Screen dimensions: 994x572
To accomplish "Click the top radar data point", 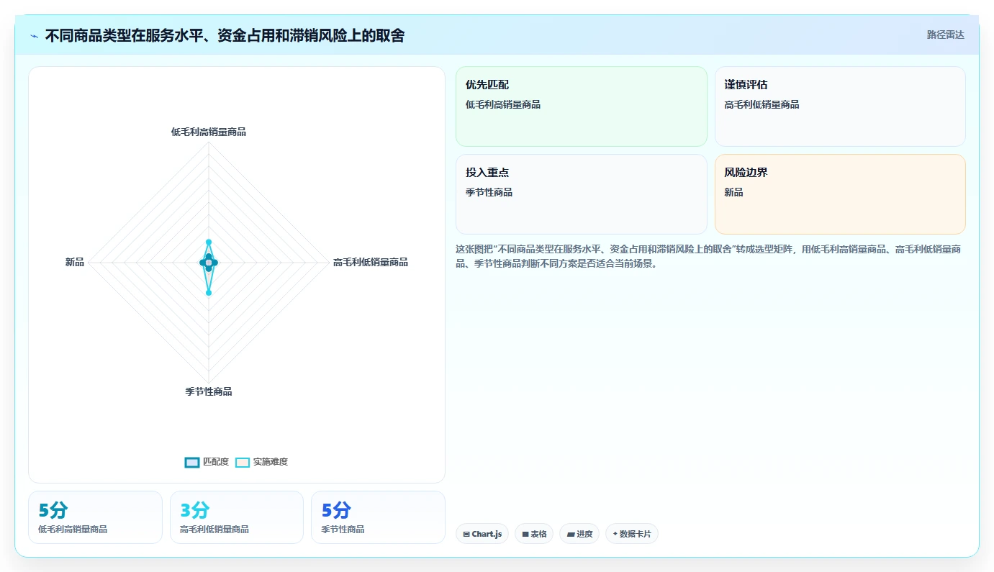I will (x=209, y=242).
